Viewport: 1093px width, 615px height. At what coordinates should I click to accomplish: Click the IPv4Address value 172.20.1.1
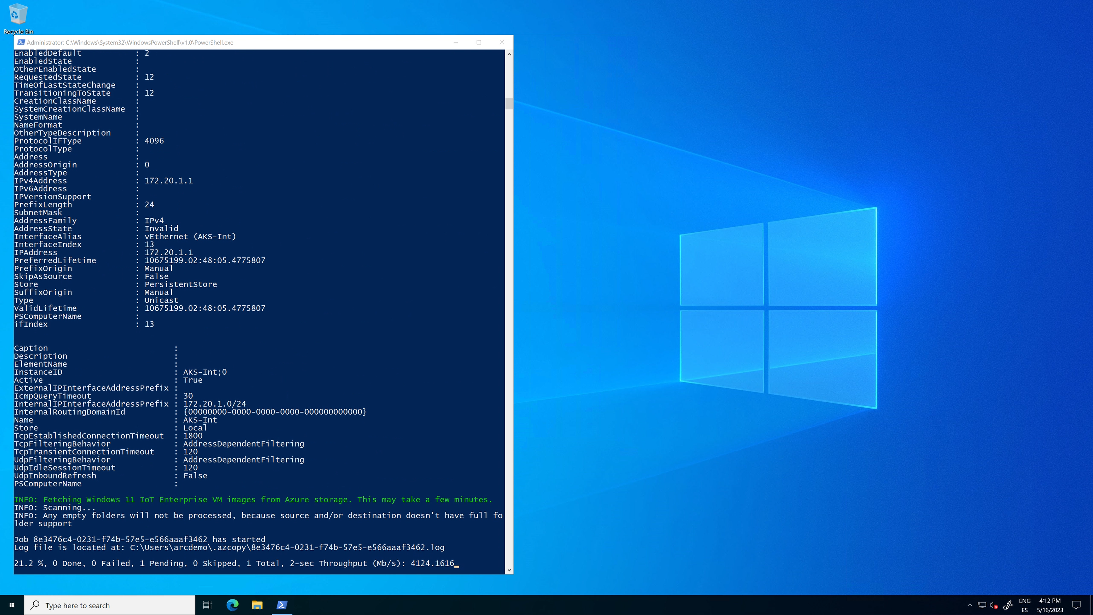[169, 181]
